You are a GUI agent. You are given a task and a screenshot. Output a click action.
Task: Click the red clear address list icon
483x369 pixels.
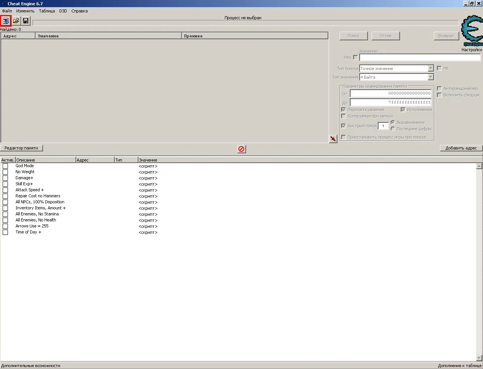241,149
